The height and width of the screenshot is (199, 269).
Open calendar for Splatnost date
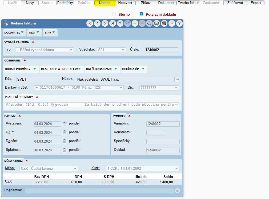pyautogui.click(x=65, y=150)
